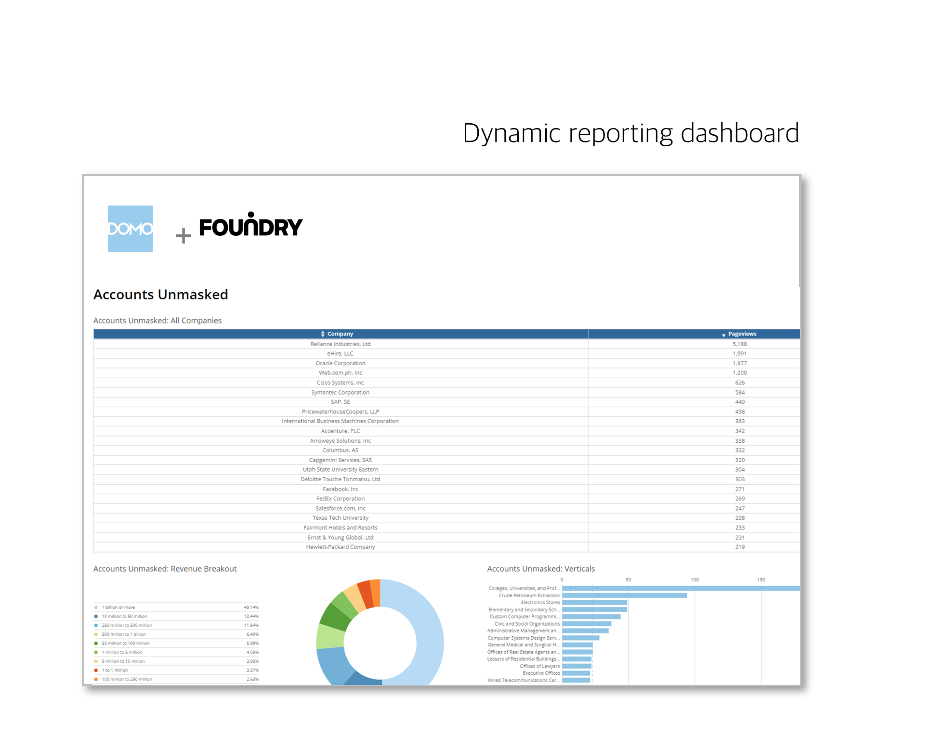946x747 pixels.
Task: Click the Accounts Unmasked: Verticals title
Action: click(541, 569)
